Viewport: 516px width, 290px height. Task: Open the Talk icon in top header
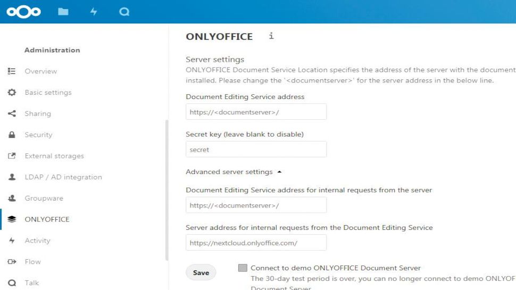click(x=124, y=12)
